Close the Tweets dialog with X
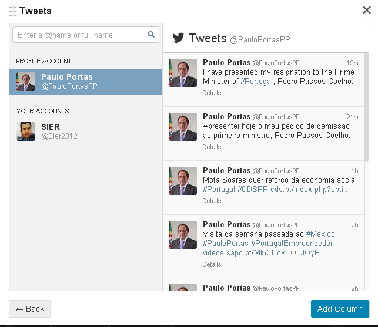 point(367,10)
